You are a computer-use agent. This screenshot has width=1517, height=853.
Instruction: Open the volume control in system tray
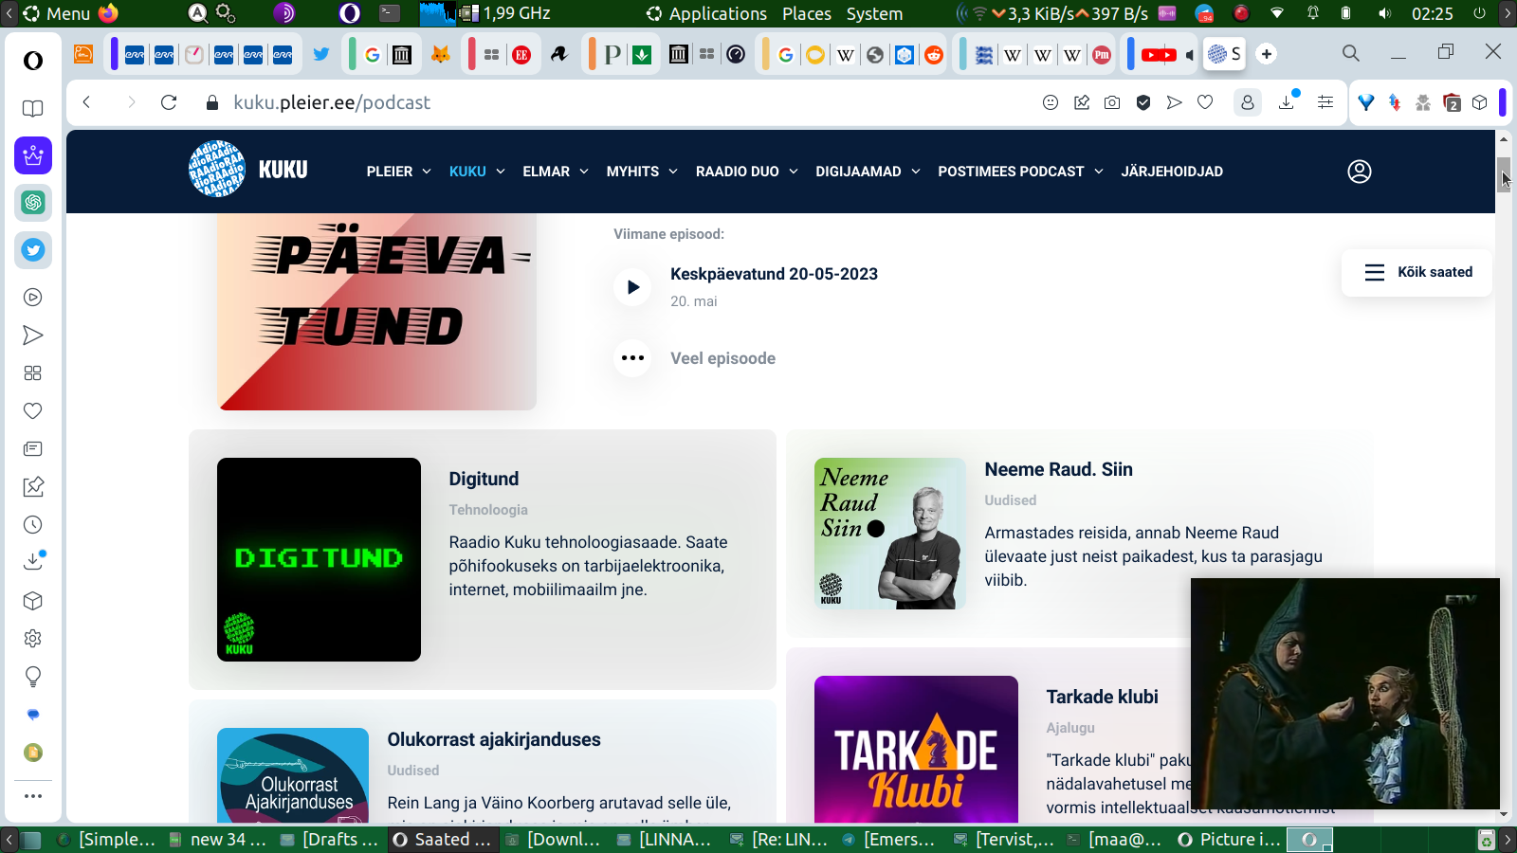tap(1384, 13)
